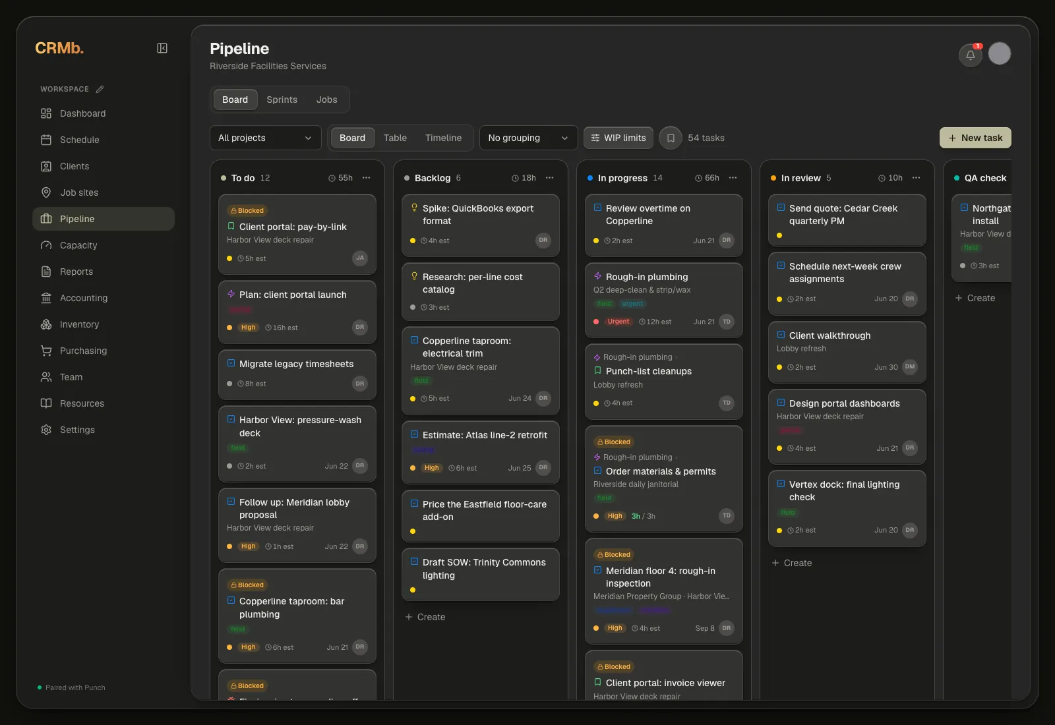This screenshot has width=1055, height=725.
Task: Open Purchasing page
Action: click(104, 351)
